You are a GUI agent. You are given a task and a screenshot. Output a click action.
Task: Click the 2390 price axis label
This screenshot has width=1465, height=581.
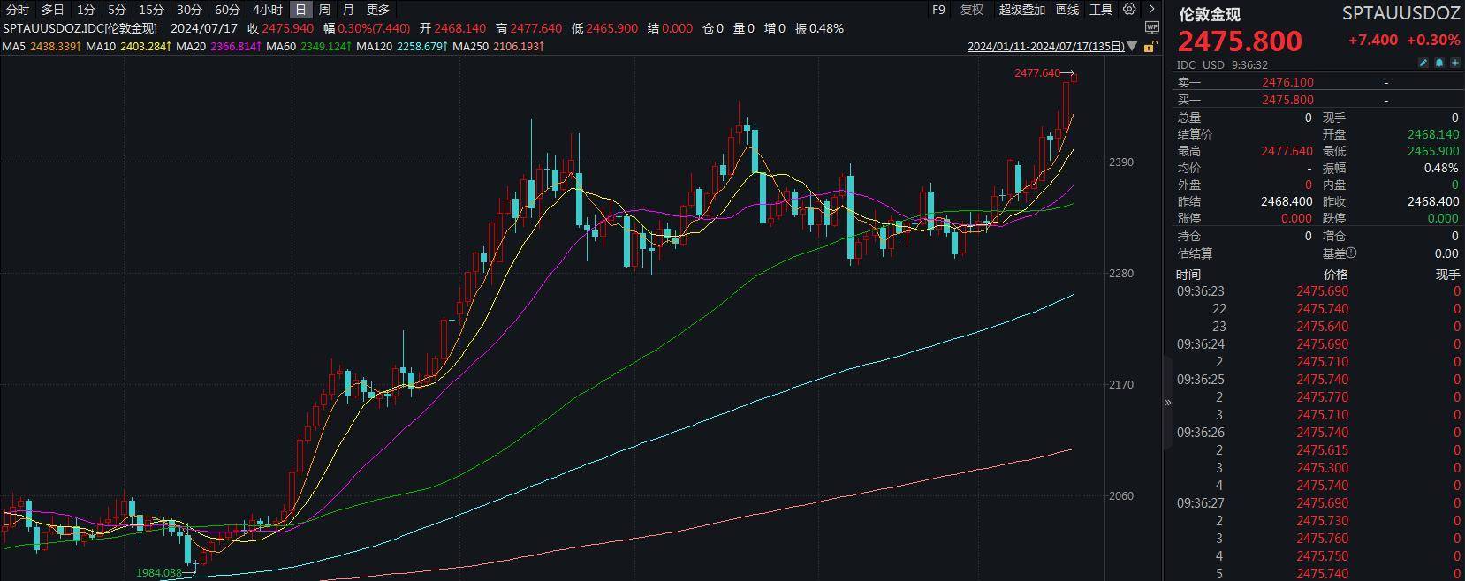[x=1120, y=162]
